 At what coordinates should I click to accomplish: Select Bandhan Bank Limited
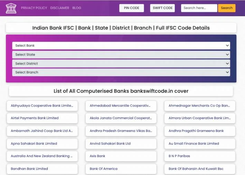click(x=42, y=169)
